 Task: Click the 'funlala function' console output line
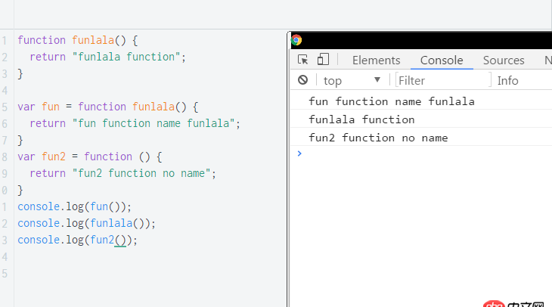tap(361, 119)
